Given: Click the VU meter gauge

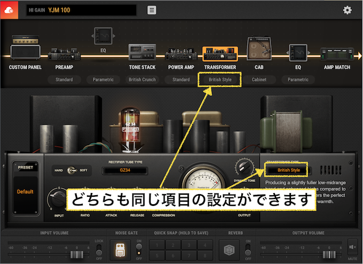Looking at the screenshot, I should point(203,178).
